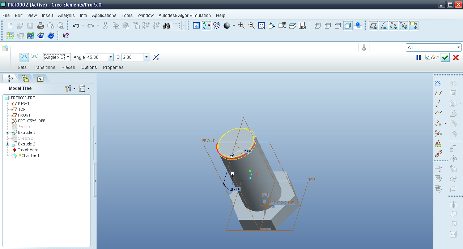Open the Properties panel

pos(113,67)
